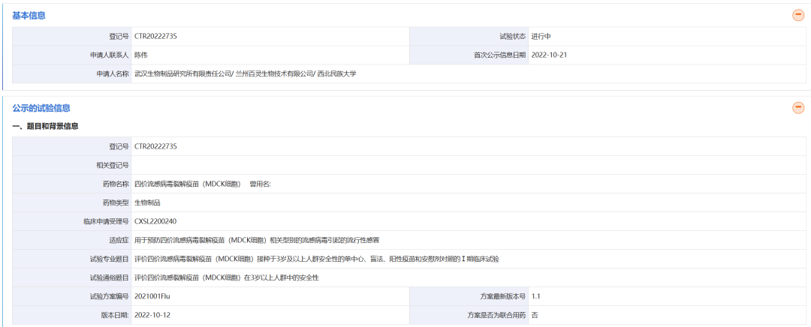Select the 申请人联系人 value 陈伟
Viewport: 811px width, 327px height.
[x=140, y=55]
